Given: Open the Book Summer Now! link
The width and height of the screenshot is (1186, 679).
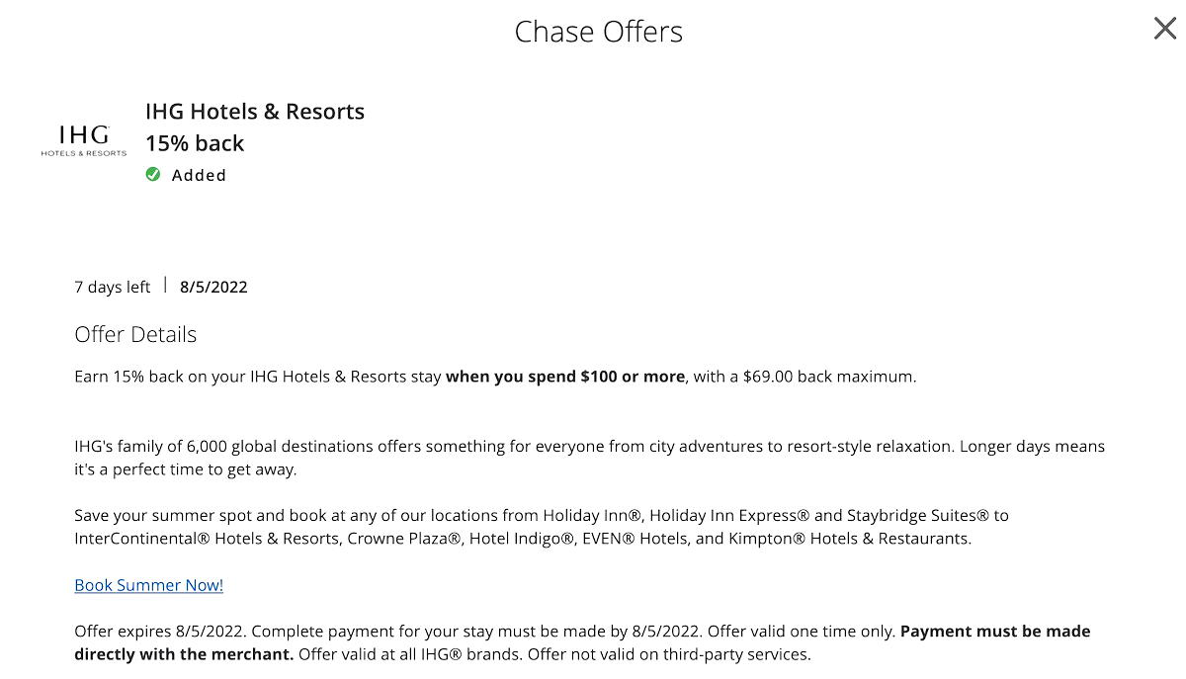Looking at the screenshot, I should point(148,584).
